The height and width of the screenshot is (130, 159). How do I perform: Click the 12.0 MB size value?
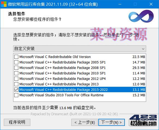point(139,84)
